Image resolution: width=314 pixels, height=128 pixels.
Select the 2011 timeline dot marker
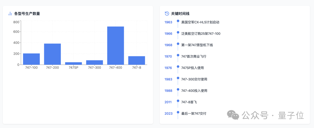178,101
